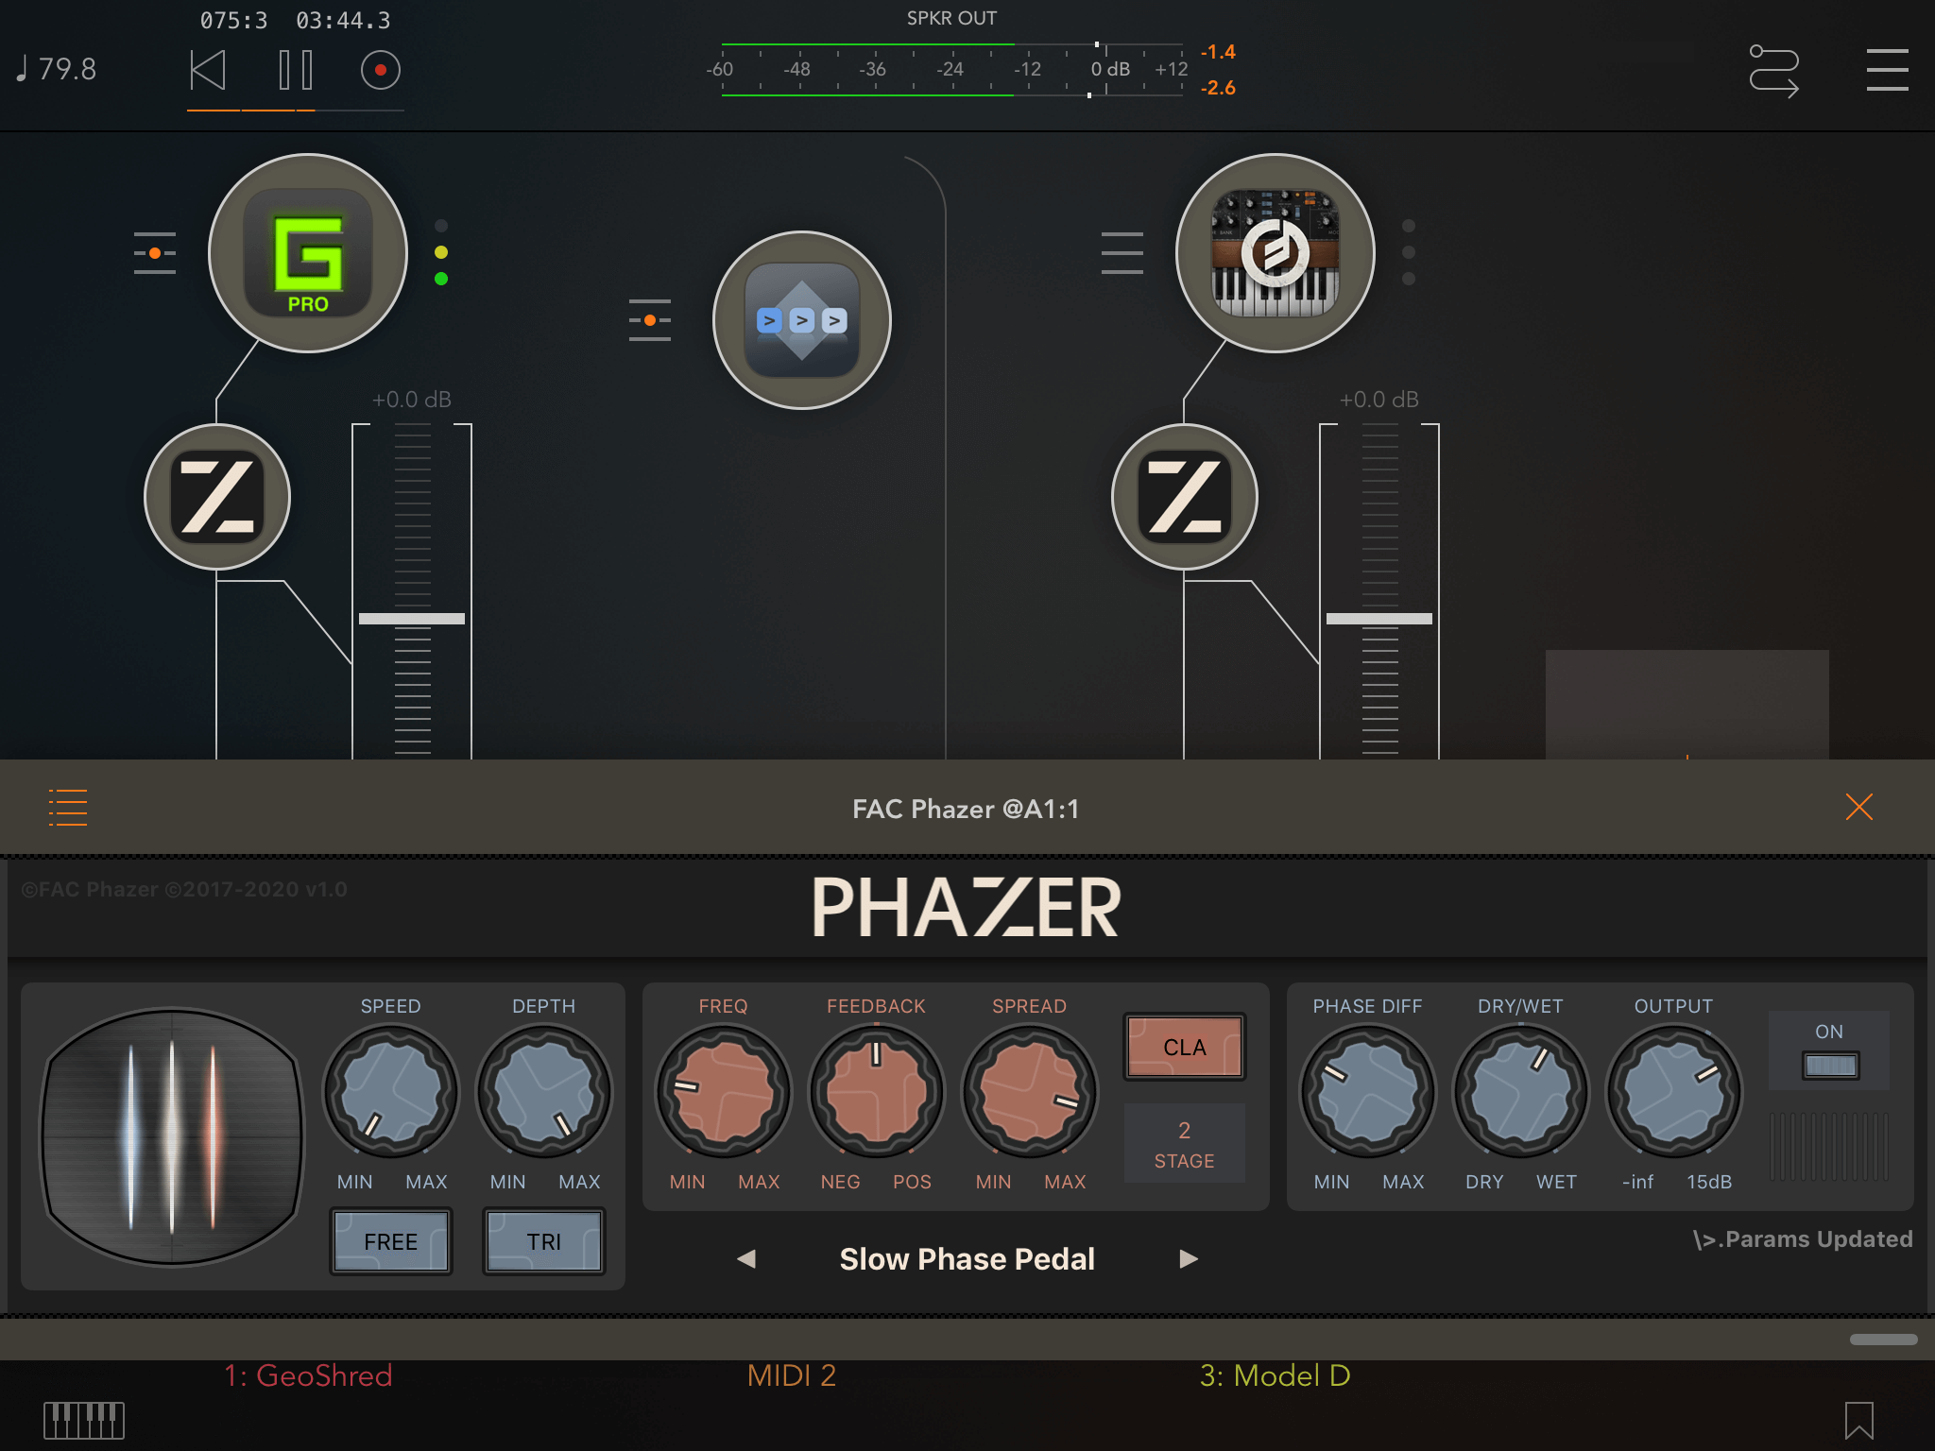Close the FAC Phazer plugin panel
This screenshot has height=1451, width=1935.
[1858, 807]
